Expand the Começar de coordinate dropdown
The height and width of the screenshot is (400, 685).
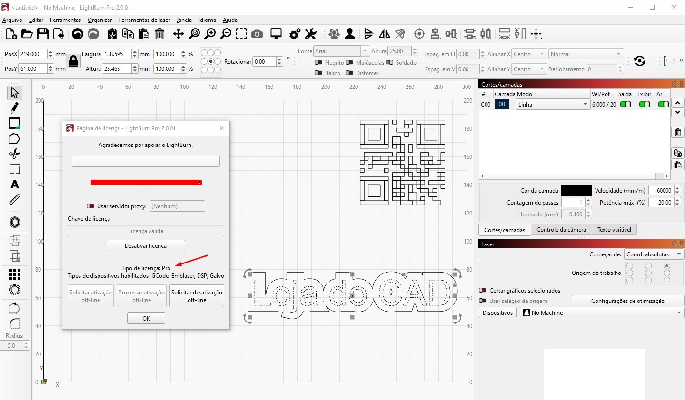(655, 254)
